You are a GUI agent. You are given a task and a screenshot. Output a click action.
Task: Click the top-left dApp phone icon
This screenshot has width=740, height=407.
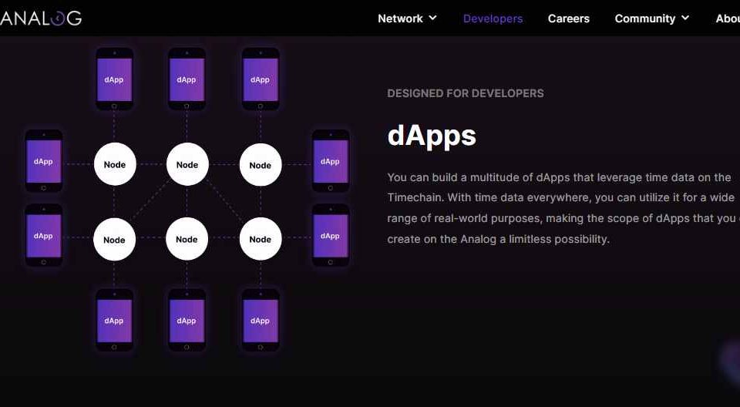114,79
